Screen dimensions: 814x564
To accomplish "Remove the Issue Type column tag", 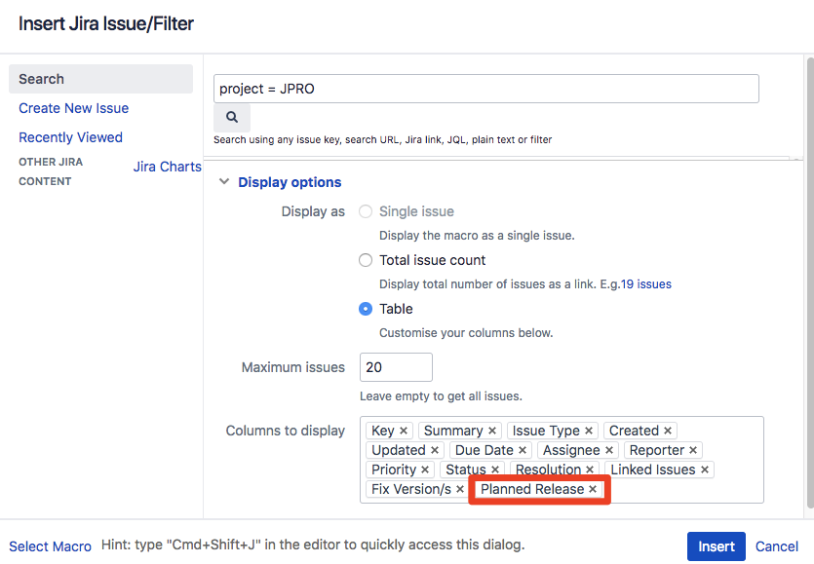I will pos(589,431).
